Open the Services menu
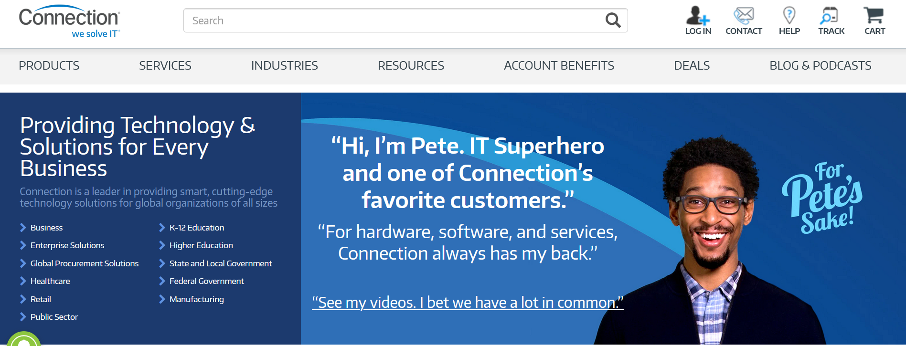 [165, 66]
